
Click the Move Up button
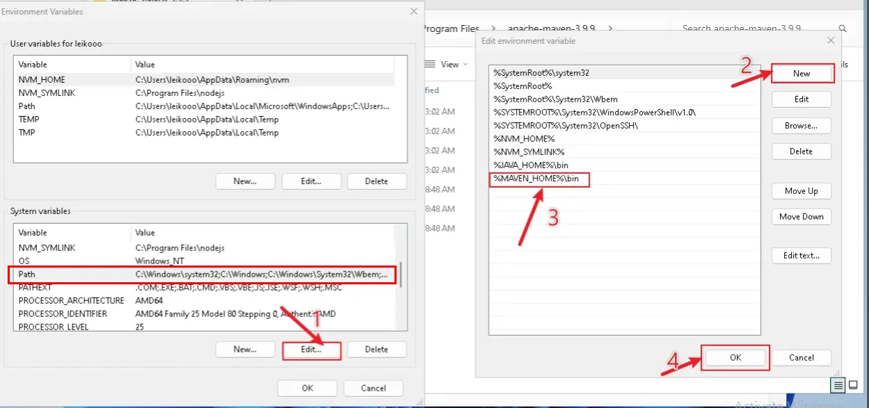802,191
